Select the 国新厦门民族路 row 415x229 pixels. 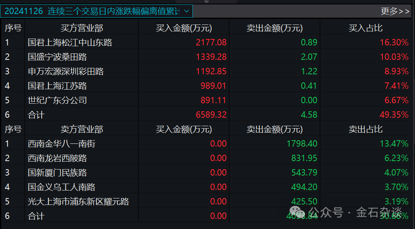206,173
